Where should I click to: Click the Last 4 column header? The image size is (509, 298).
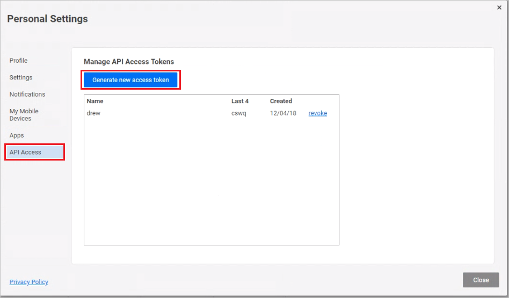pyautogui.click(x=240, y=101)
